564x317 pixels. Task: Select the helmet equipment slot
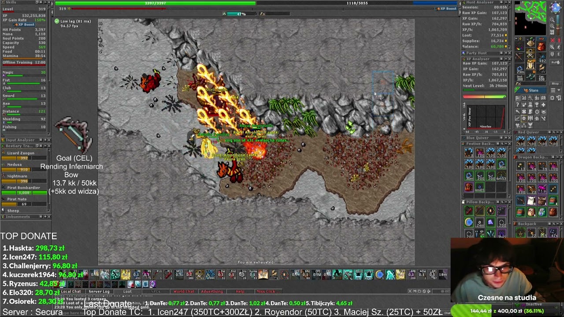coord(531,43)
